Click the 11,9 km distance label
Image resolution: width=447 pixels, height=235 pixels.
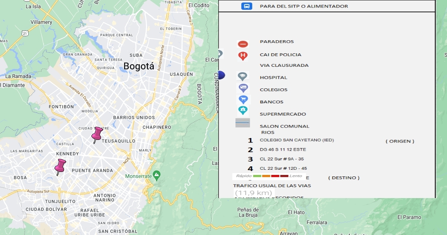pyautogui.click(x=249, y=193)
